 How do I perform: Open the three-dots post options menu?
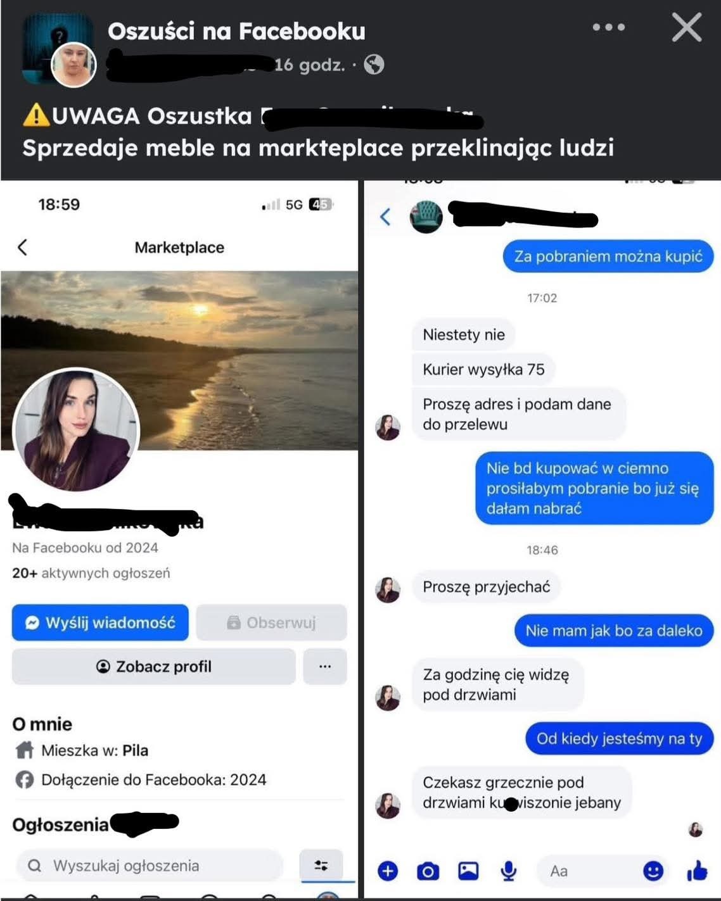click(x=608, y=27)
